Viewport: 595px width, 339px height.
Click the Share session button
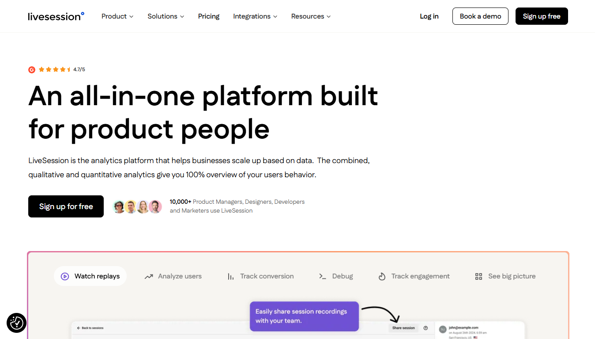click(403, 328)
